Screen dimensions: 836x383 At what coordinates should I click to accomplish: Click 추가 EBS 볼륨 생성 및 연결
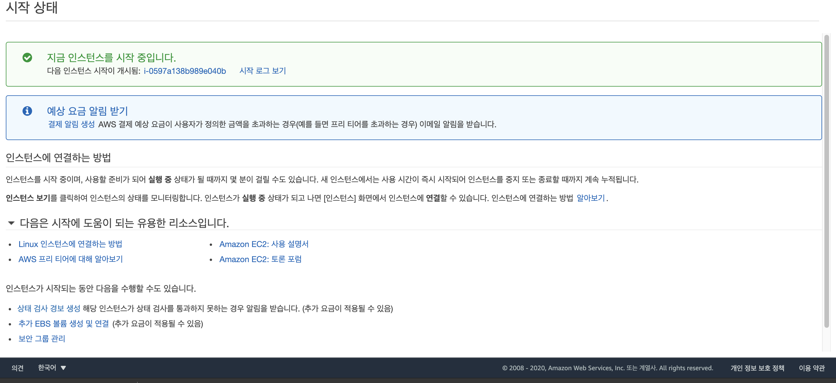coord(64,324)
